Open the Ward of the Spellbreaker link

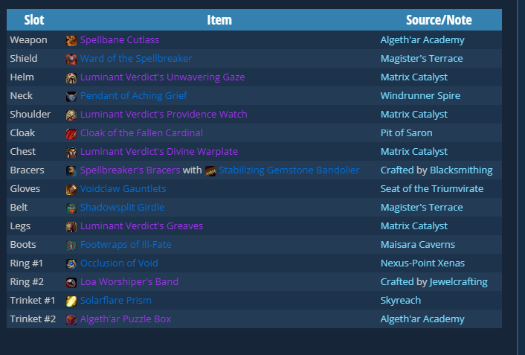tap(136, 58)
